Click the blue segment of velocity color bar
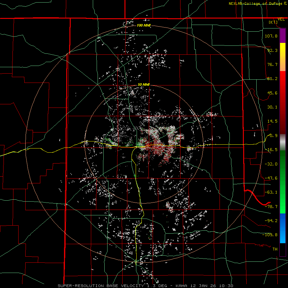 pyautogui.click(x=283, y=228)
